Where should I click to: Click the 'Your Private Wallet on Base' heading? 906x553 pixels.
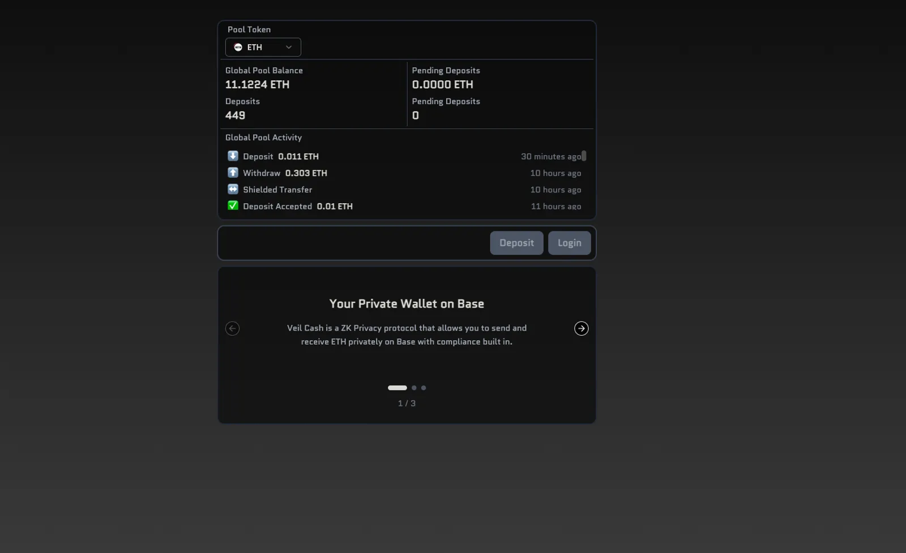point(407,304)
